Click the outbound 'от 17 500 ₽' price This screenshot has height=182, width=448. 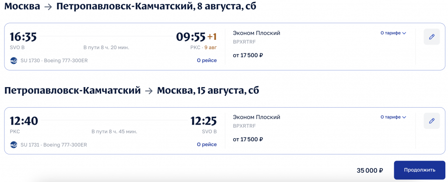[x=248, y=55]
